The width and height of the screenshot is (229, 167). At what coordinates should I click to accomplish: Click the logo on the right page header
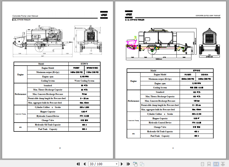click(129, 14)
